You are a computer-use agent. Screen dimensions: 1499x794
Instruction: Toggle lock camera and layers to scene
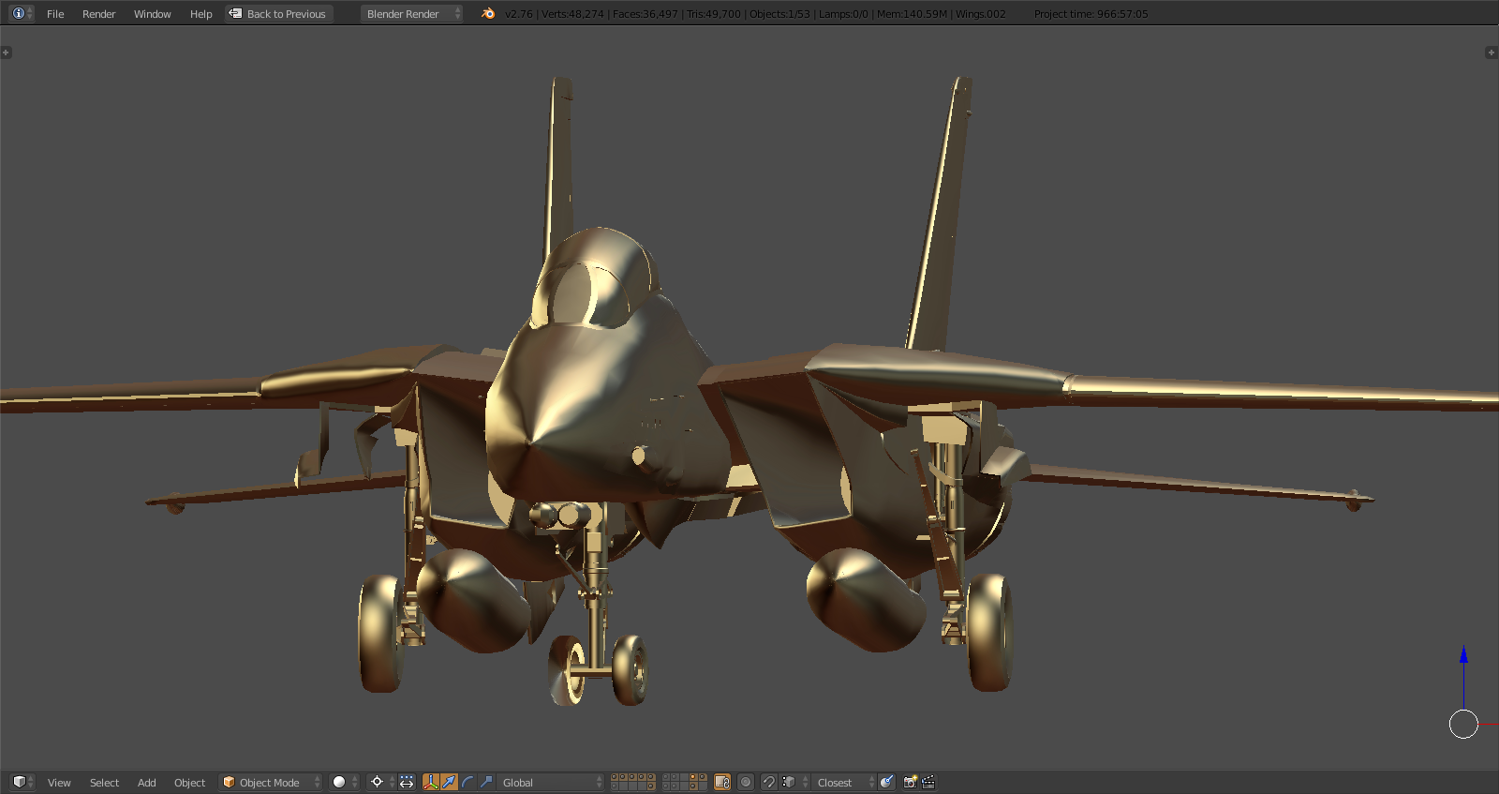pos(722,782)
